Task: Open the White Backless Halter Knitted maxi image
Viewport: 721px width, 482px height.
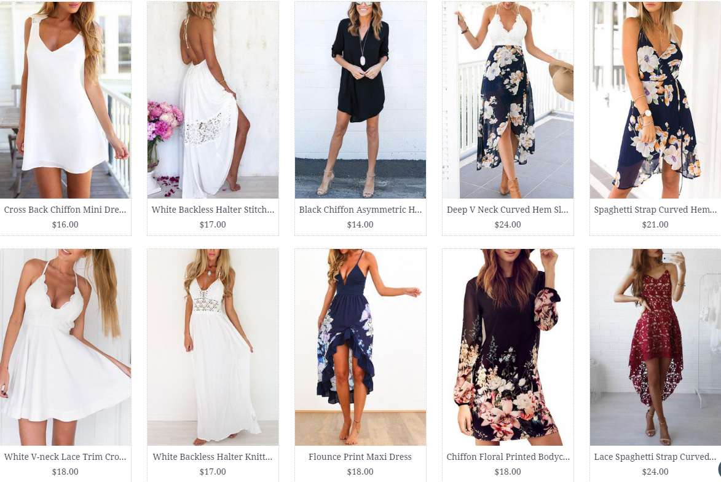Action: (x=213, y=347)
